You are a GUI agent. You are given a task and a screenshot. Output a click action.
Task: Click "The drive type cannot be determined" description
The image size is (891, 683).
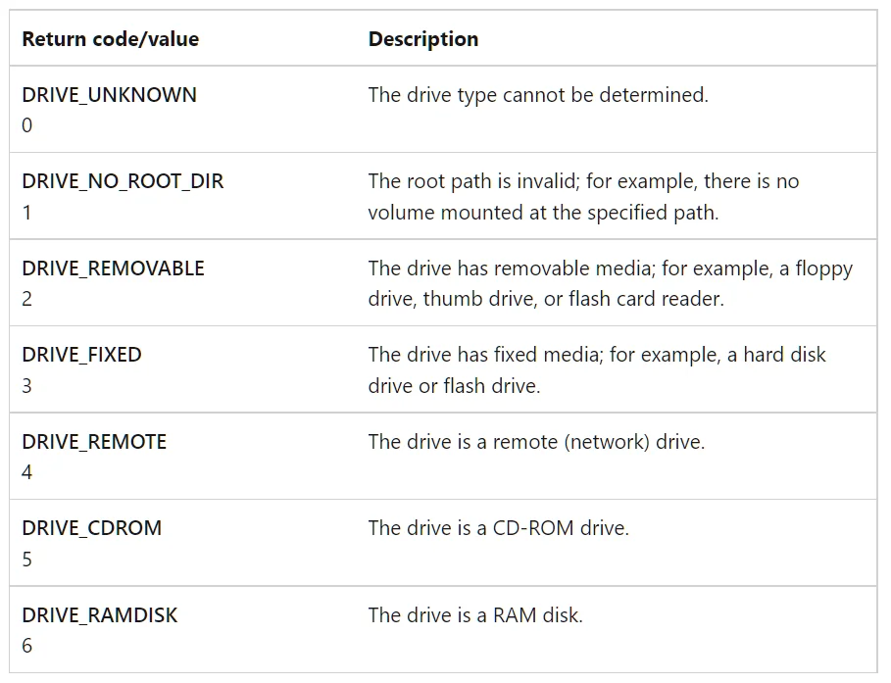pos(537,95)
